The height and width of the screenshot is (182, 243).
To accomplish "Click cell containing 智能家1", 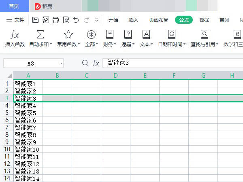I will [x=28, y=84].
